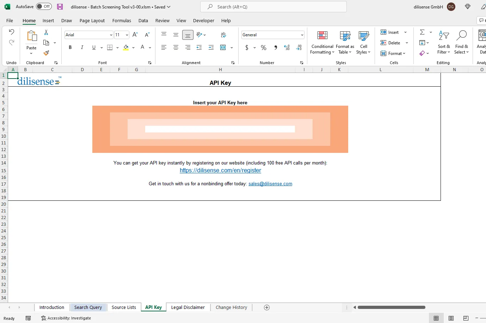Toggle bottom align button

coord(188,35)
